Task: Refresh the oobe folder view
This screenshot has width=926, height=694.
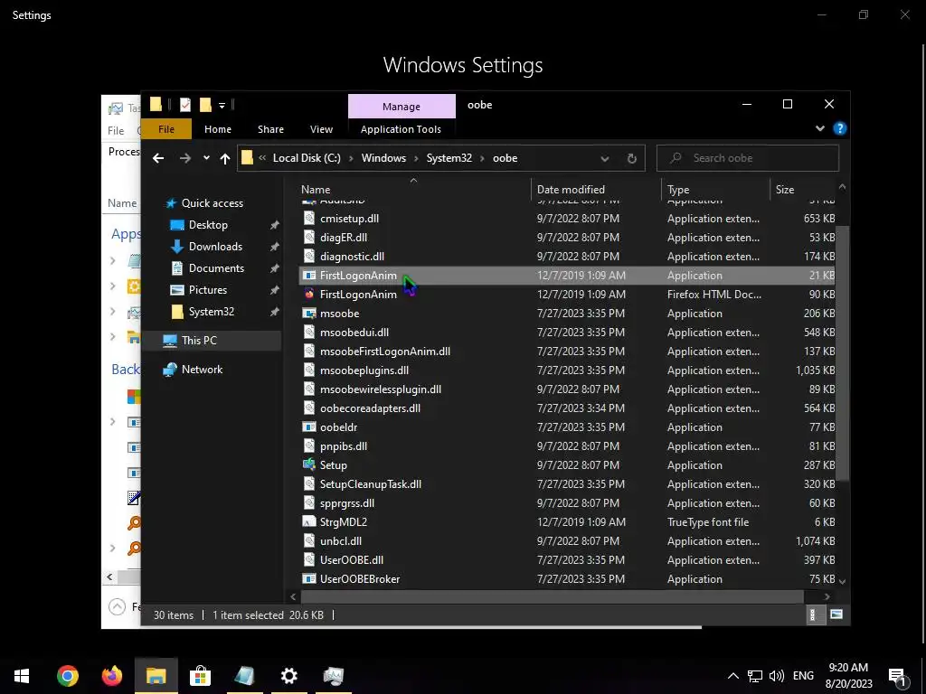Action: (x=631, y=158)
